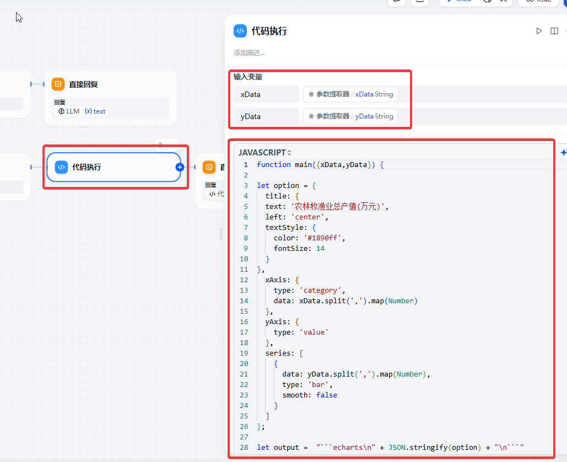Click the code line let option = {
Viewport: 567px width, 462px height.
(x=287, y=186)
